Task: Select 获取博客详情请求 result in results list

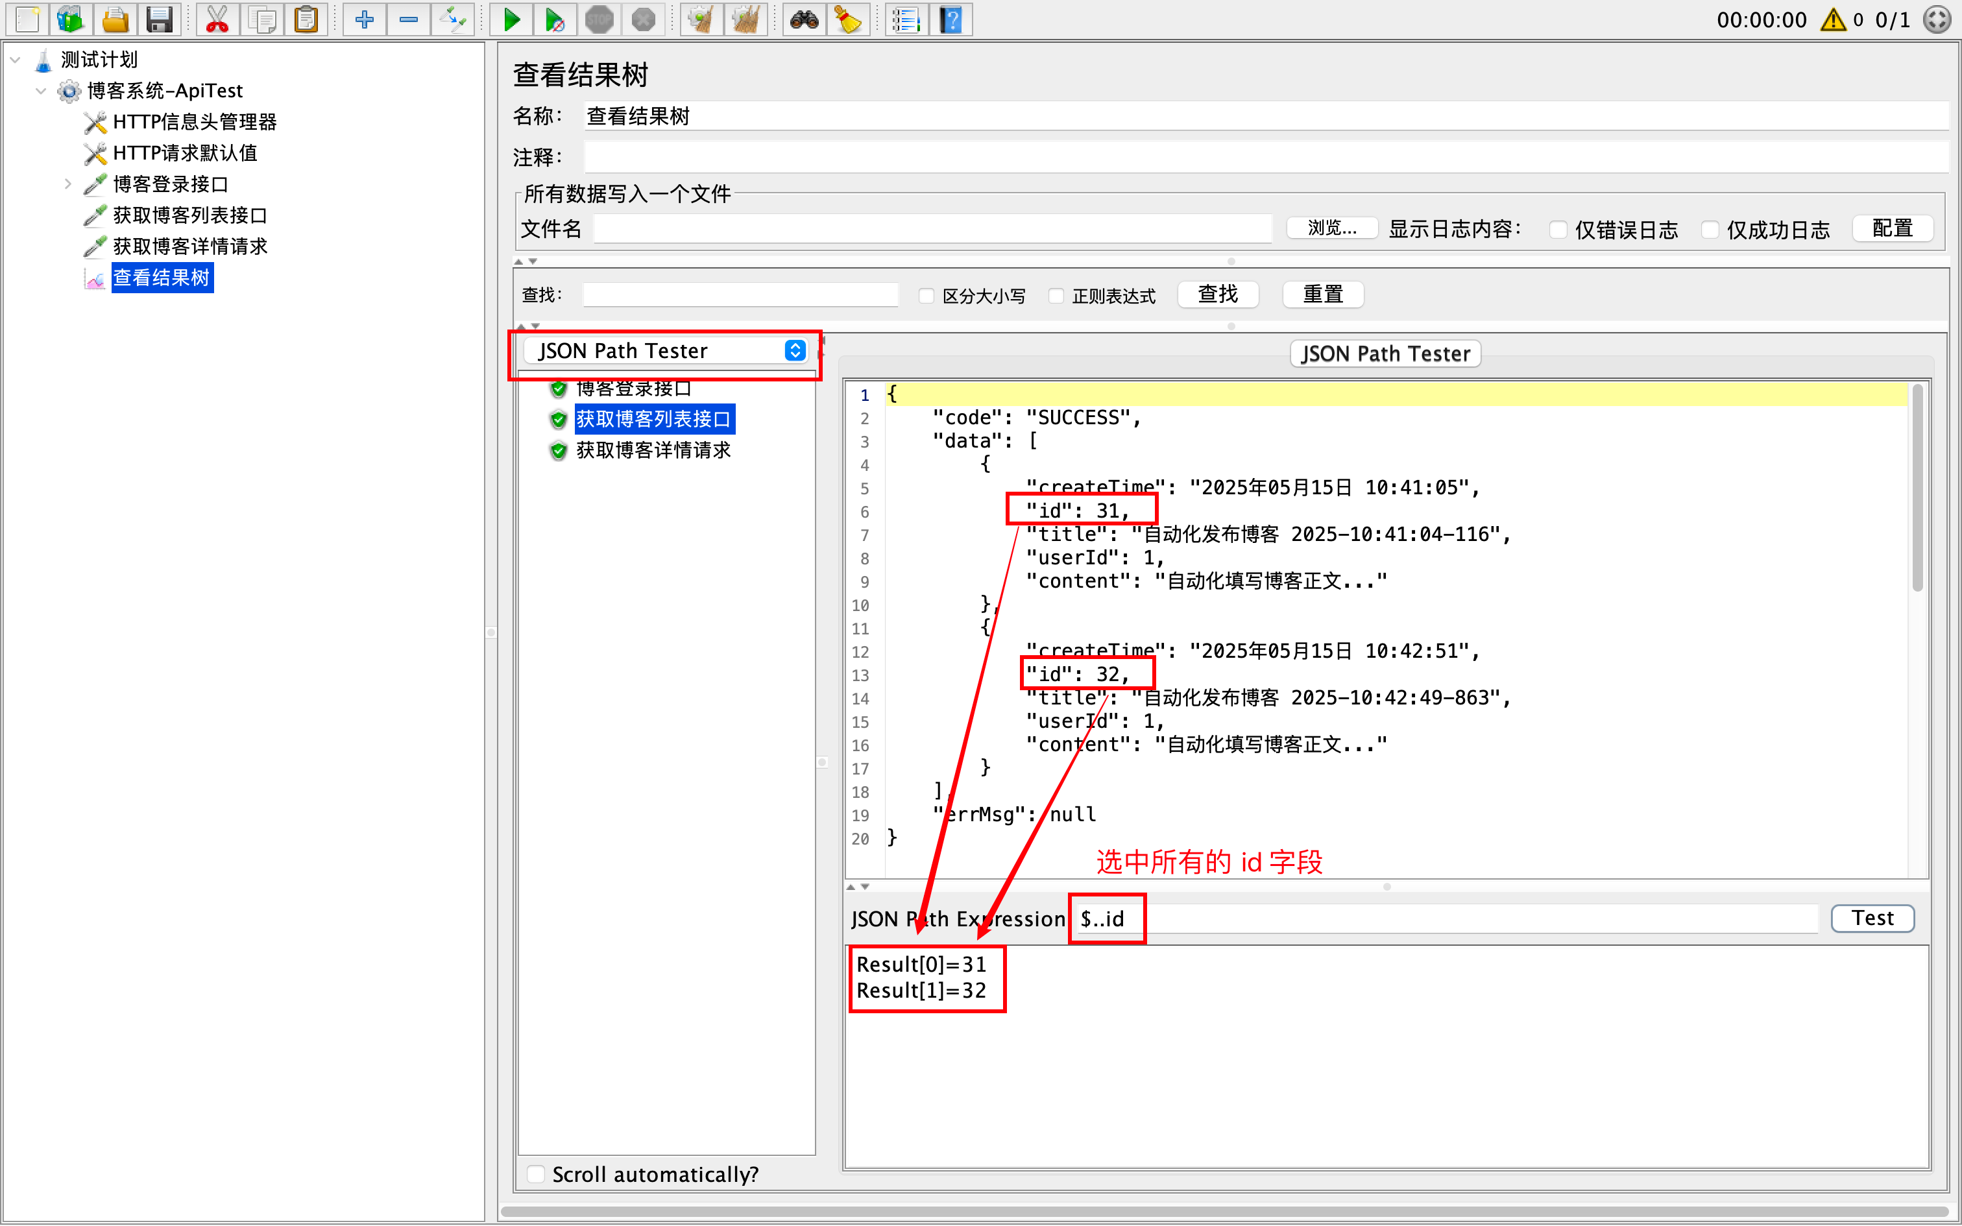Action: 653,450
